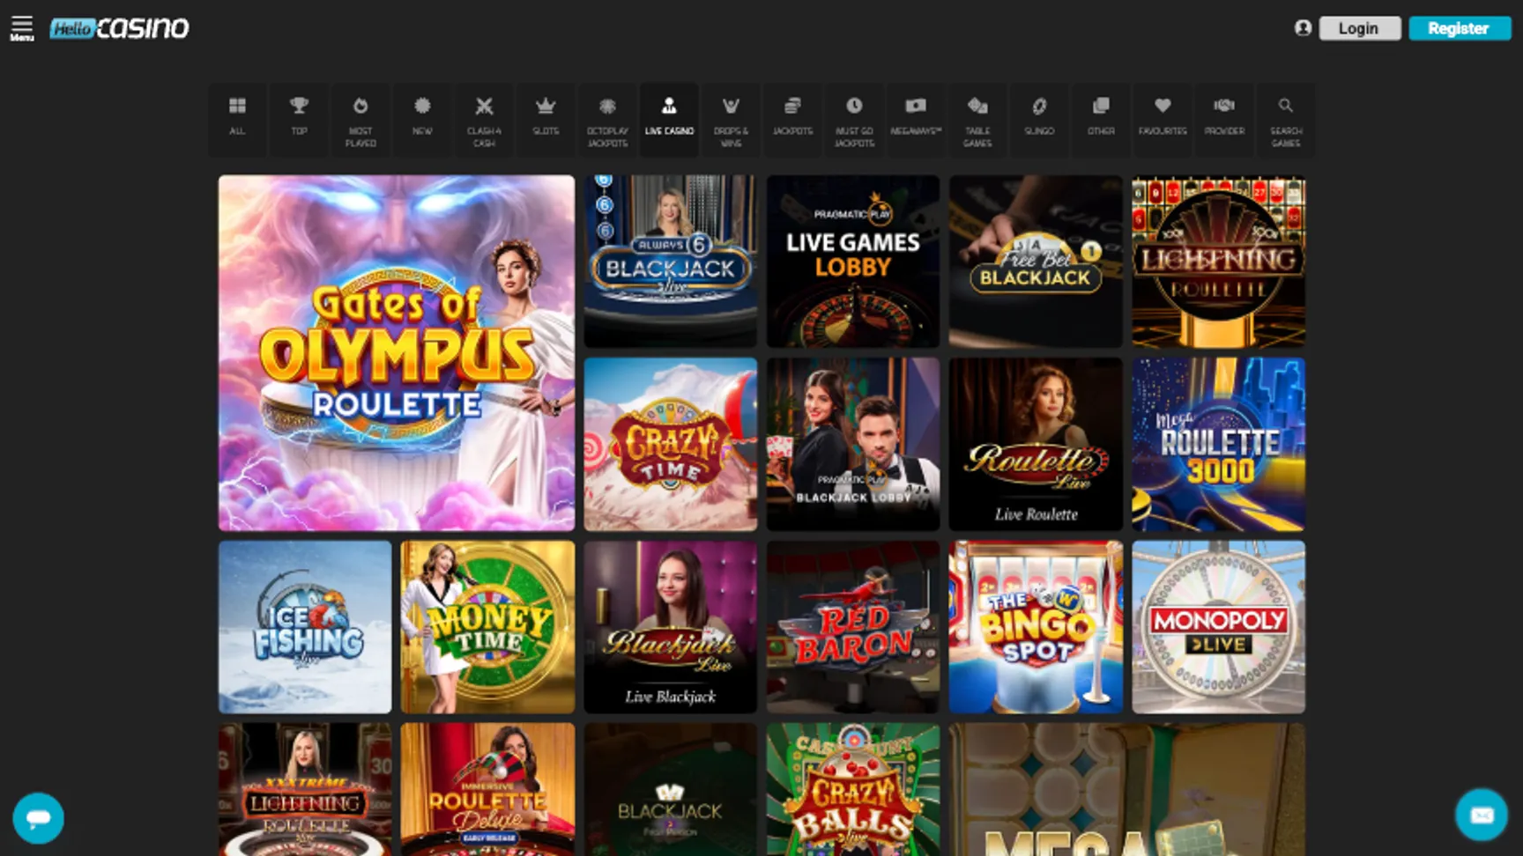Select the Drops & Wins category
The height and width of the screenshot is (856, 1523).
click(731, 120)
